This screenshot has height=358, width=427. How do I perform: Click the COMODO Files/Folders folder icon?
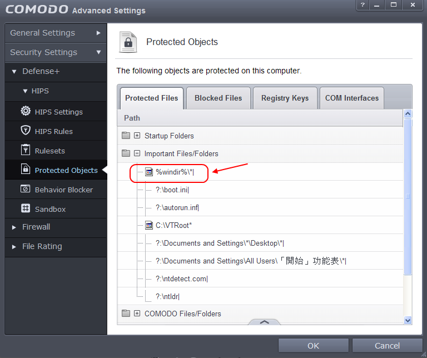pyautogui.click(x=126, y=313)
